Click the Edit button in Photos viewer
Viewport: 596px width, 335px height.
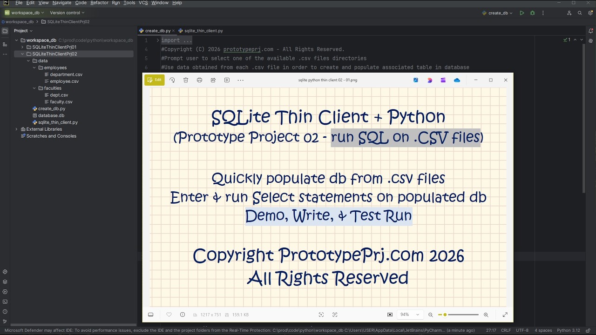[154, 80]
